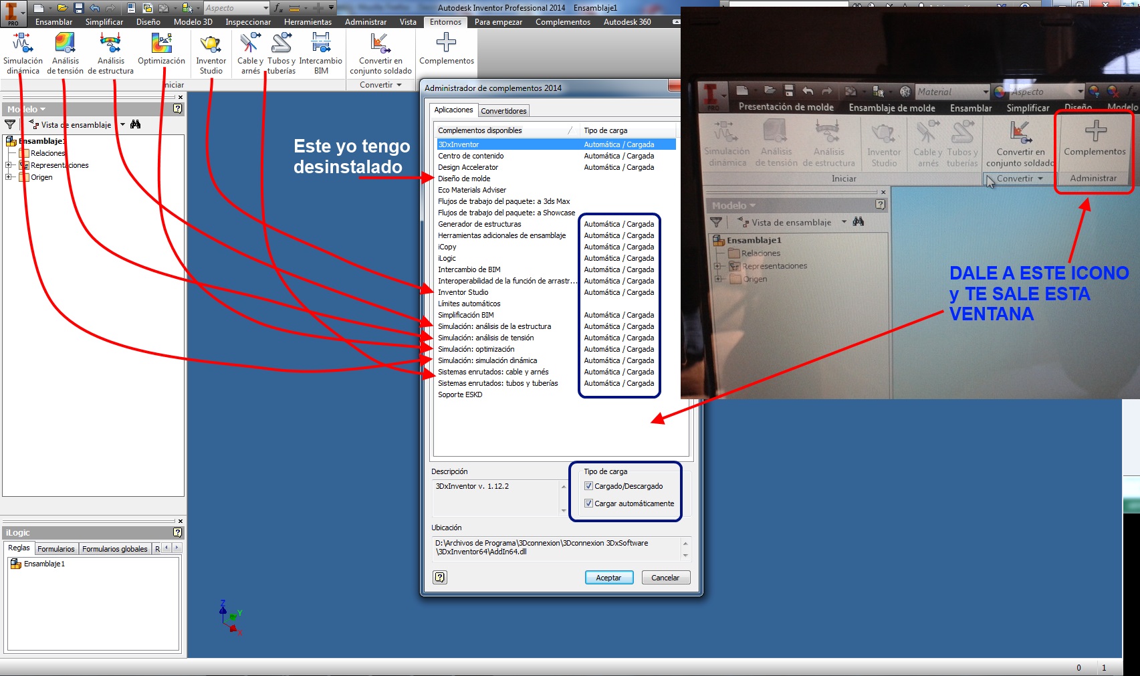Click the binoculars find icon in browser
Image resolution: width=1140 pixels, height=676 pixels.
[135, 124]
